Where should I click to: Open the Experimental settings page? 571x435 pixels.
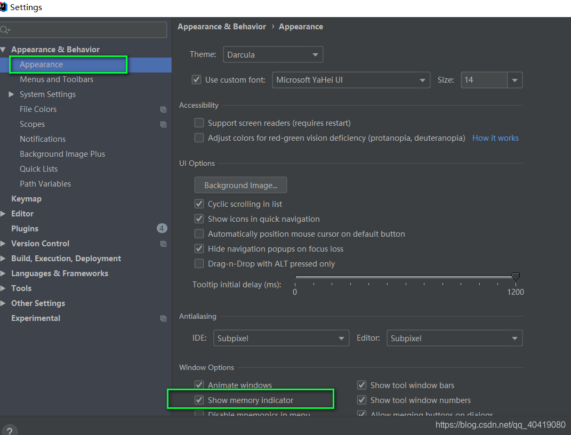[x=36, y=318]
